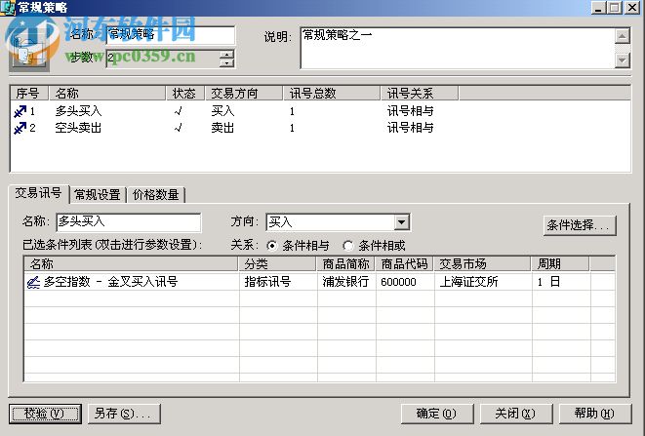This screenshot has width=645, height=436.
Task: Click the 讯号关系 column header
Action: click(x=420, y=94)
